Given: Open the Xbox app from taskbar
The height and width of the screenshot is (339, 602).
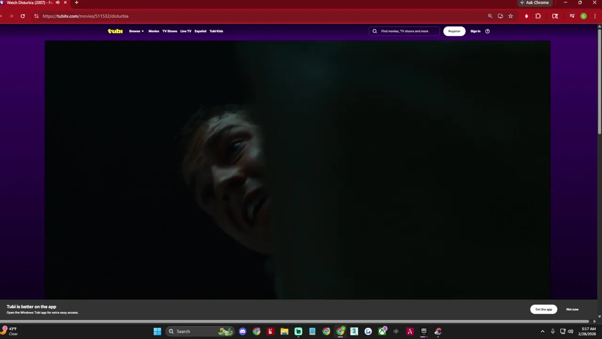Looking at the screenshot, I should 382,331.
